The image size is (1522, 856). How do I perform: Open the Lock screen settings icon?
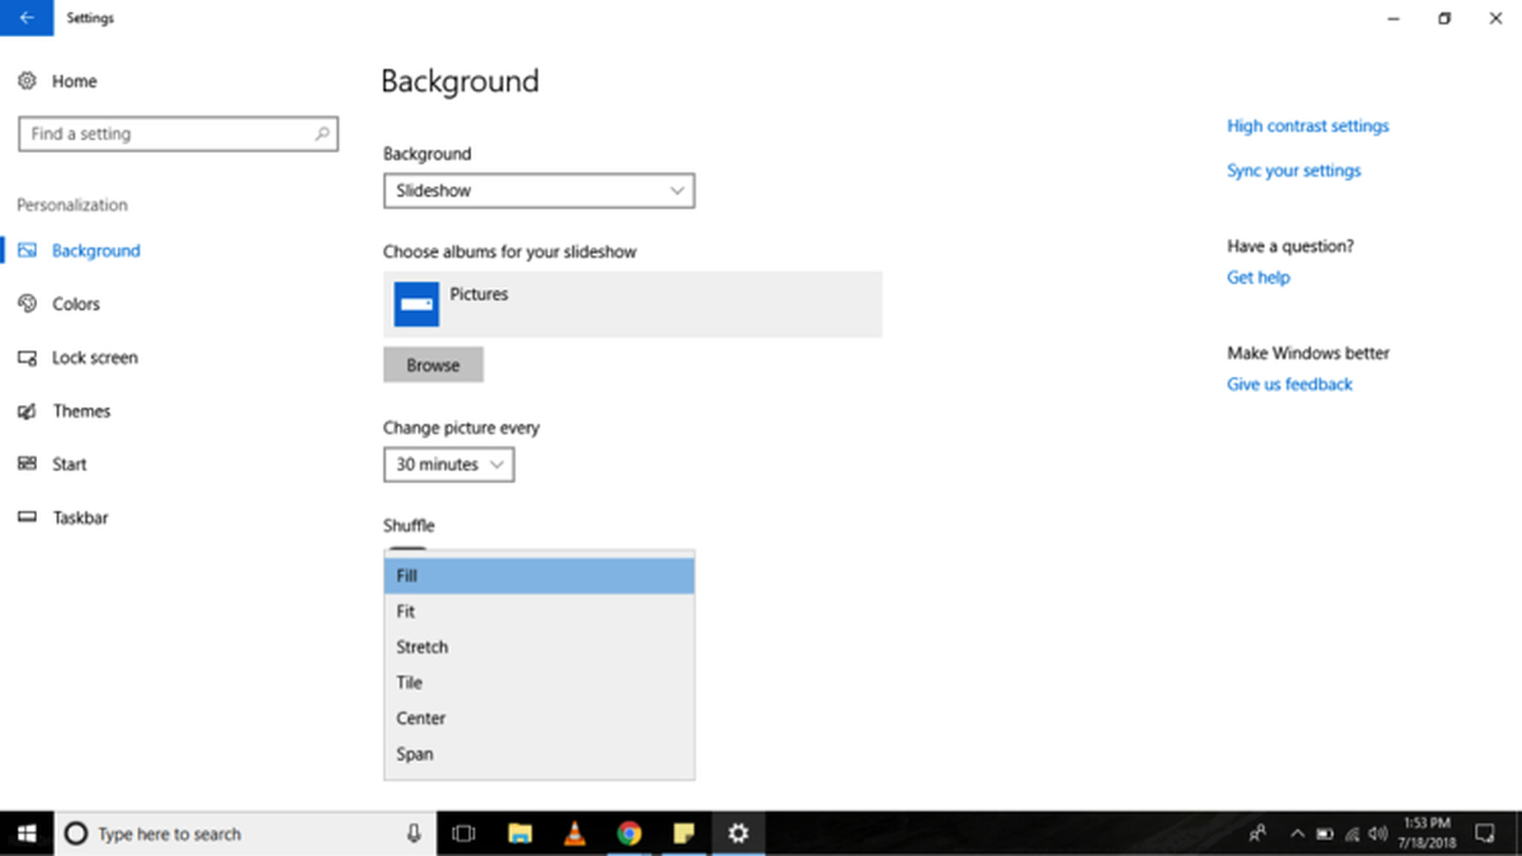pos(27,357)
